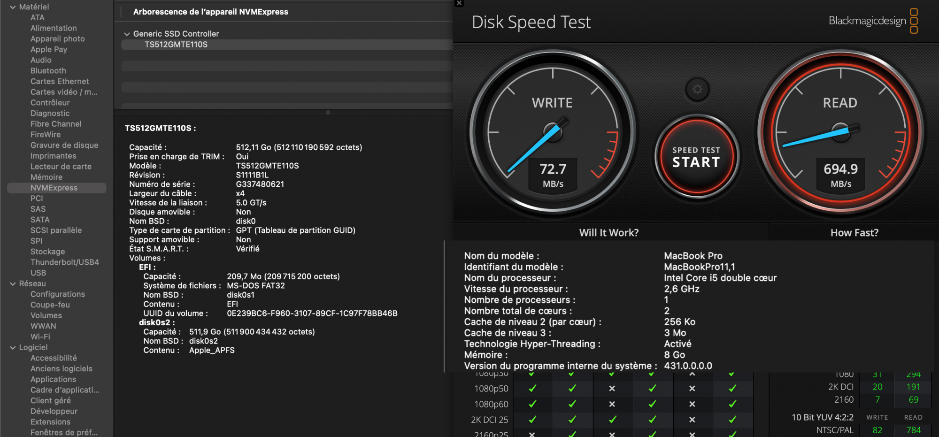
Task: Click link speed value 5.0 GT/s
Action: click(251, 203)
